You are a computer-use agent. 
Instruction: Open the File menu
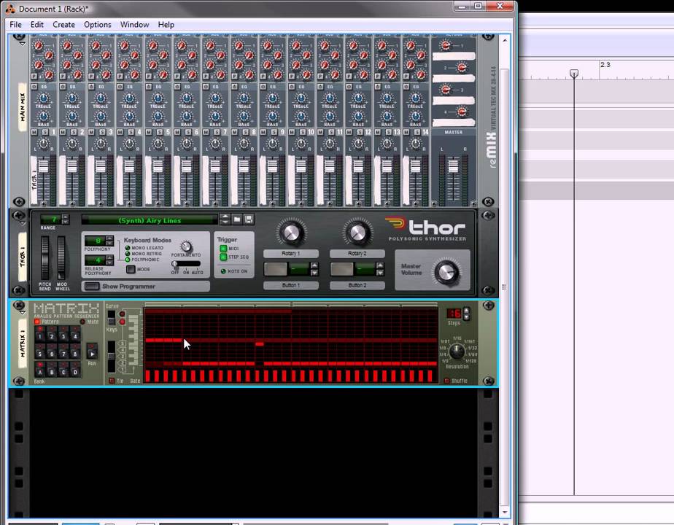click(x=15, y=25)
